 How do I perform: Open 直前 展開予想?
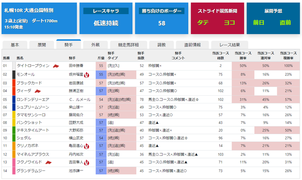(x=285, y=23)
